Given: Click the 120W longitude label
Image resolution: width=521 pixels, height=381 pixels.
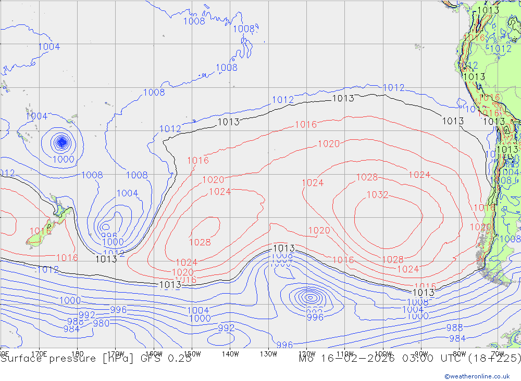Looking at the screenshot, I should tap(307, 354).
